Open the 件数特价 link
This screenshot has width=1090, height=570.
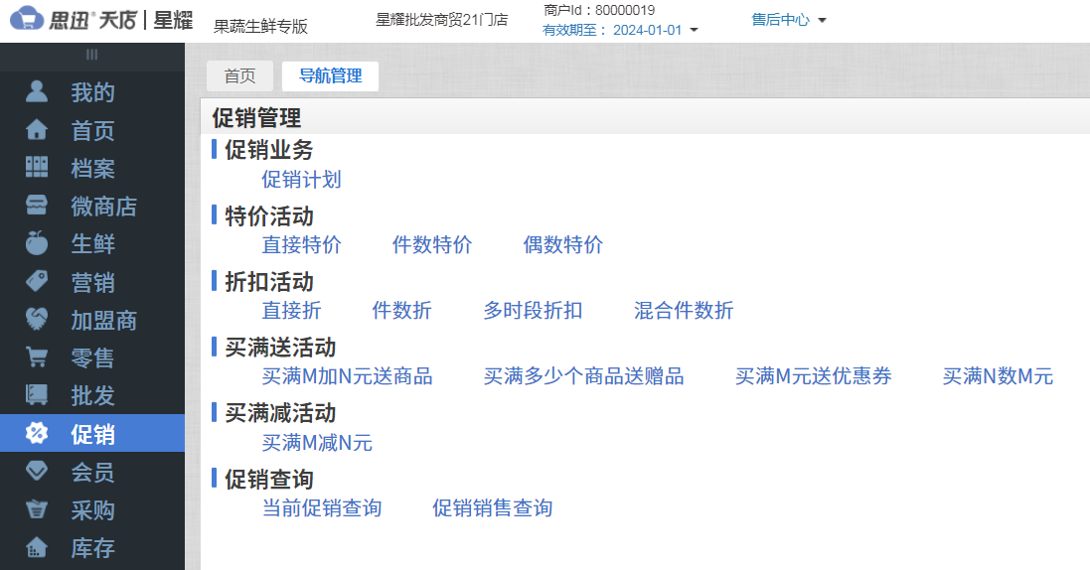(x=431, y=244)
